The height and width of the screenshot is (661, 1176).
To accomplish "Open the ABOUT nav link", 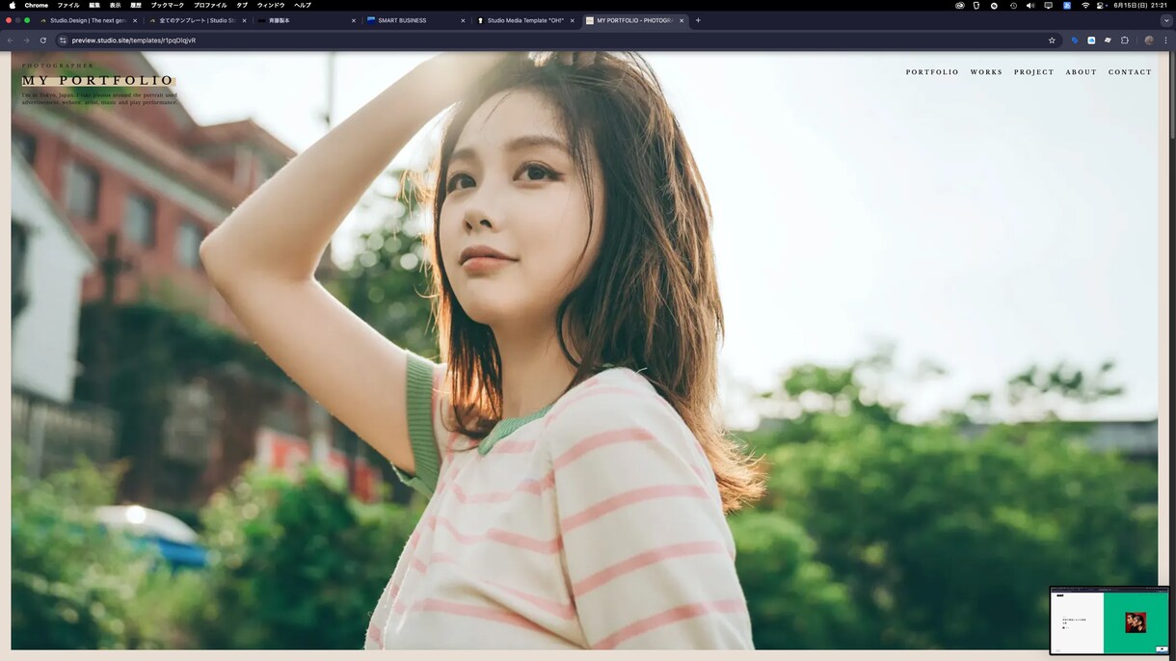I will coord(1081,72).
